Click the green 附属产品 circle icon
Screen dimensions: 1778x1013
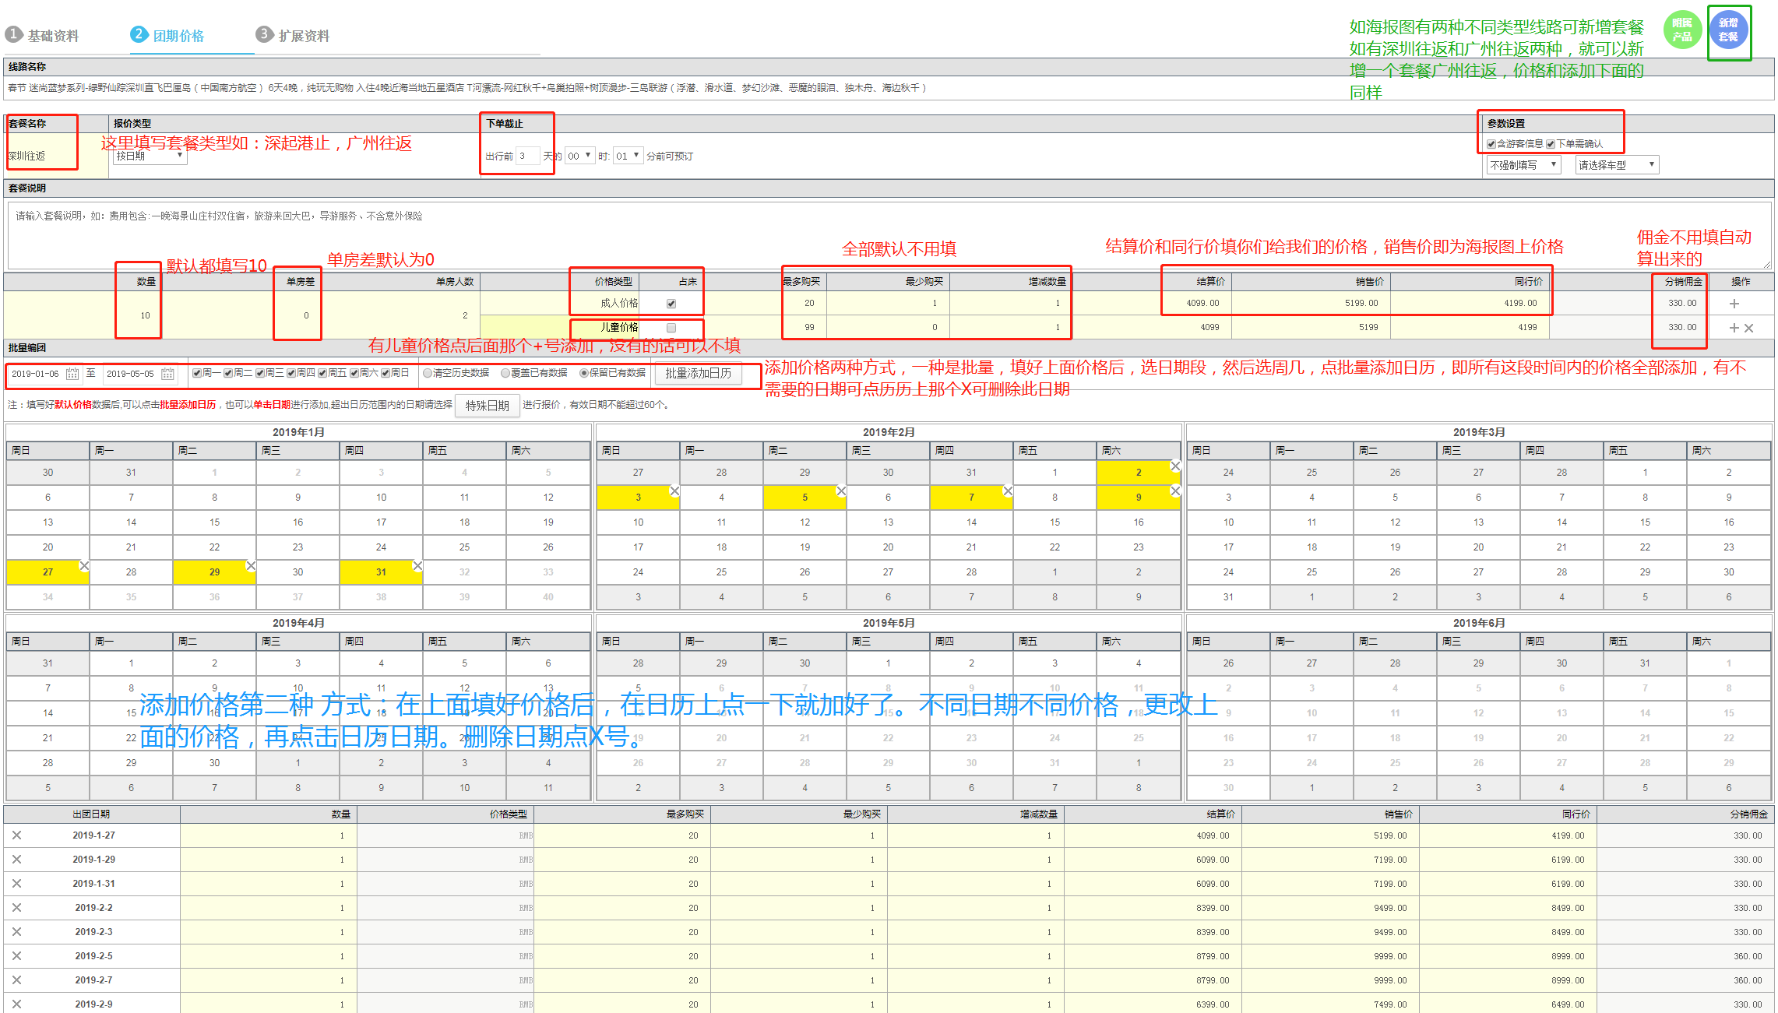[1682, 30]
